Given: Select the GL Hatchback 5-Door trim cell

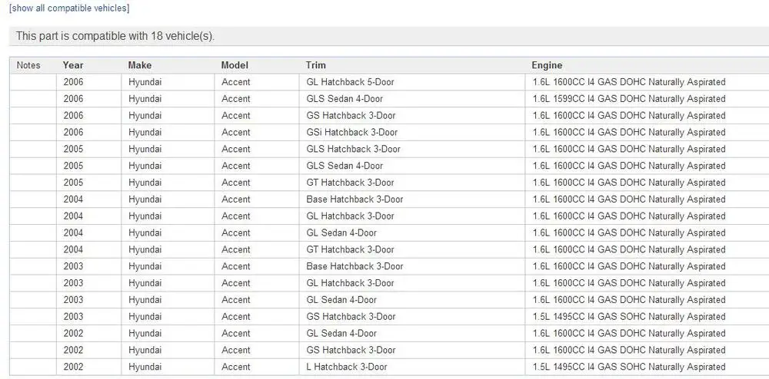Looking at the screenshot, I should pos(412,82).
